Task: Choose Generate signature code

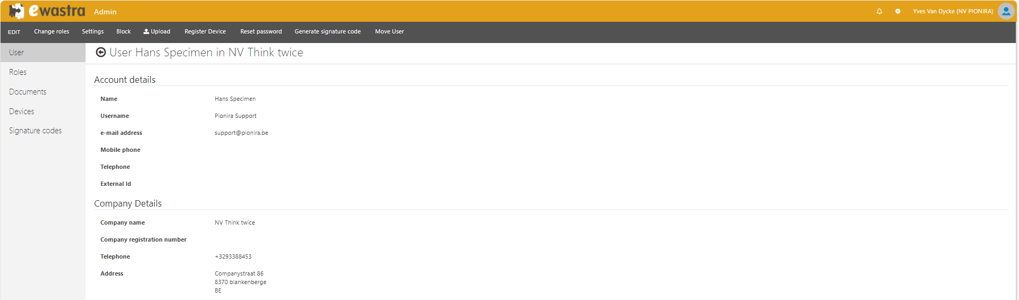Action: (x=327, y=31)
